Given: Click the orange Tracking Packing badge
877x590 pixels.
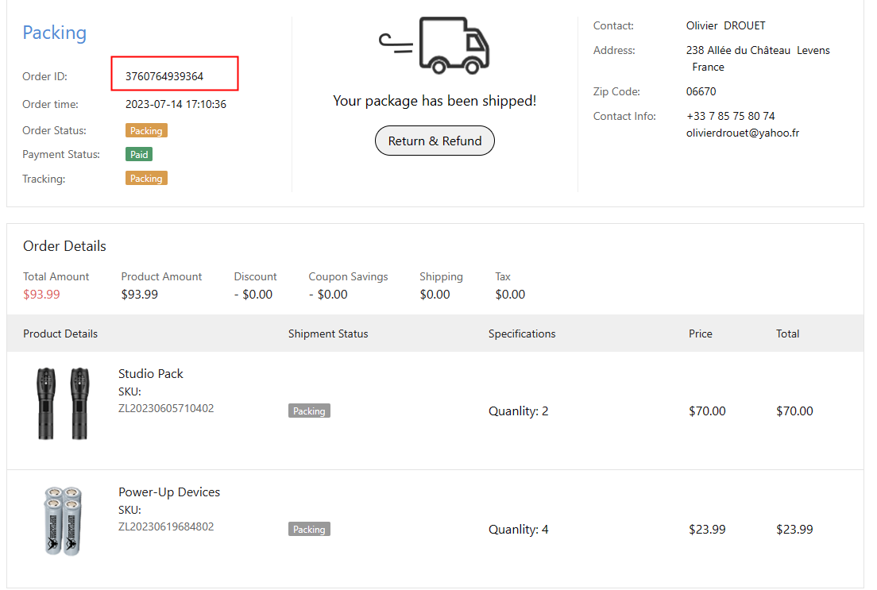Looking at the screenshot, I should point(146,179).
